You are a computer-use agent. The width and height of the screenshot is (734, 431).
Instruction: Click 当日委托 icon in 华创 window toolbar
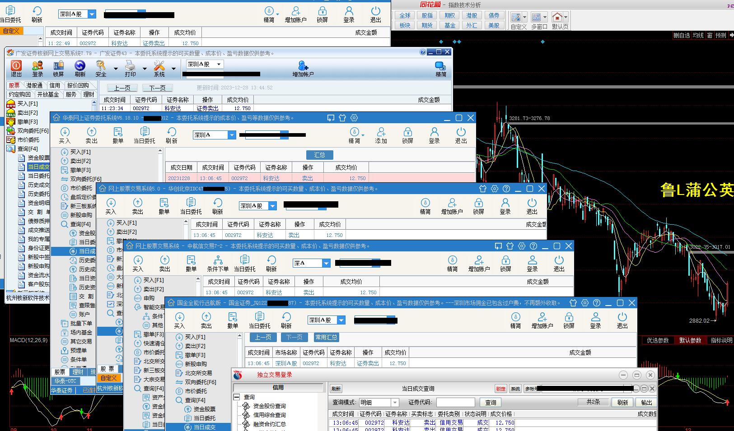click(x=191, y=203)
